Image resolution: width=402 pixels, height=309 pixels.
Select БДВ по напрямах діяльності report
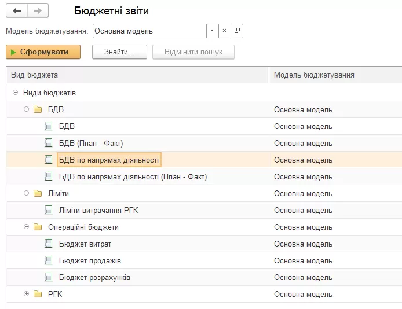click(x=109, y=160)
